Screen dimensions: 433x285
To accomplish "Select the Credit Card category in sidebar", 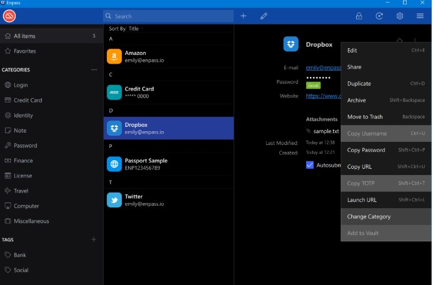I will click(x=28, y=100).
